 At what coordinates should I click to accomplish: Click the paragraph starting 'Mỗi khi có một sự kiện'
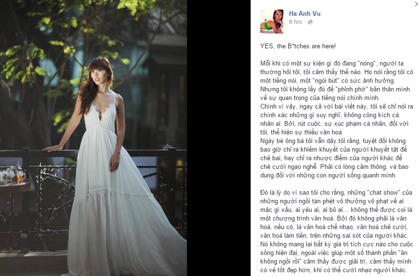pos(337,80)
